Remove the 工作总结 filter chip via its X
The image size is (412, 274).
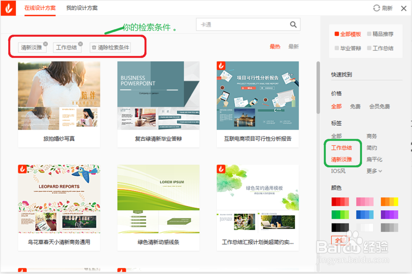tap(81, 43)
